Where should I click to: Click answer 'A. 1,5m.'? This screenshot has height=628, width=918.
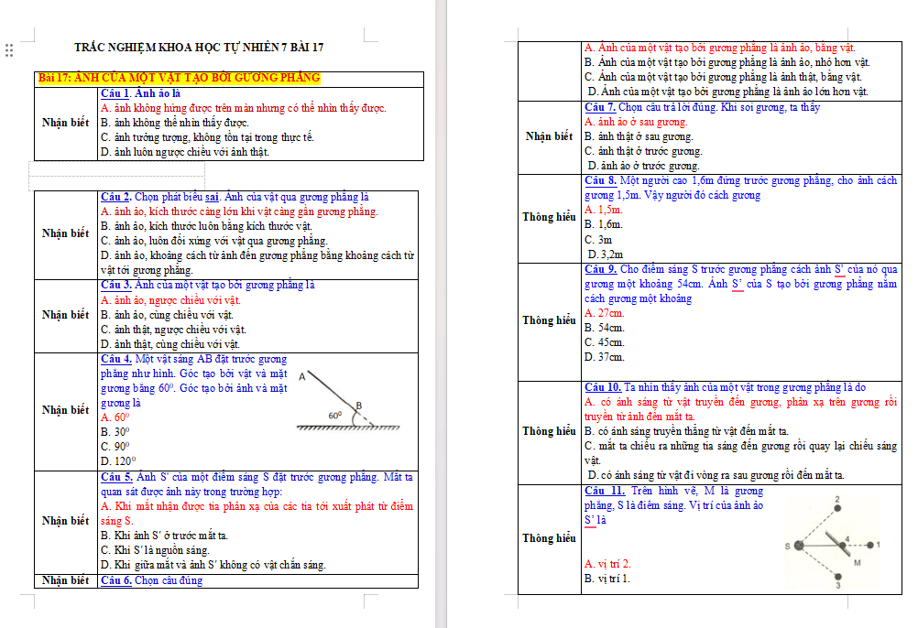pos(604,210)
